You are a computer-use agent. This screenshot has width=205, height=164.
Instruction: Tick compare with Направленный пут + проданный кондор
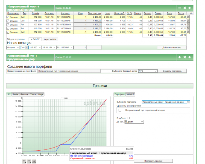pyautogui.click(x=120, y=110)
